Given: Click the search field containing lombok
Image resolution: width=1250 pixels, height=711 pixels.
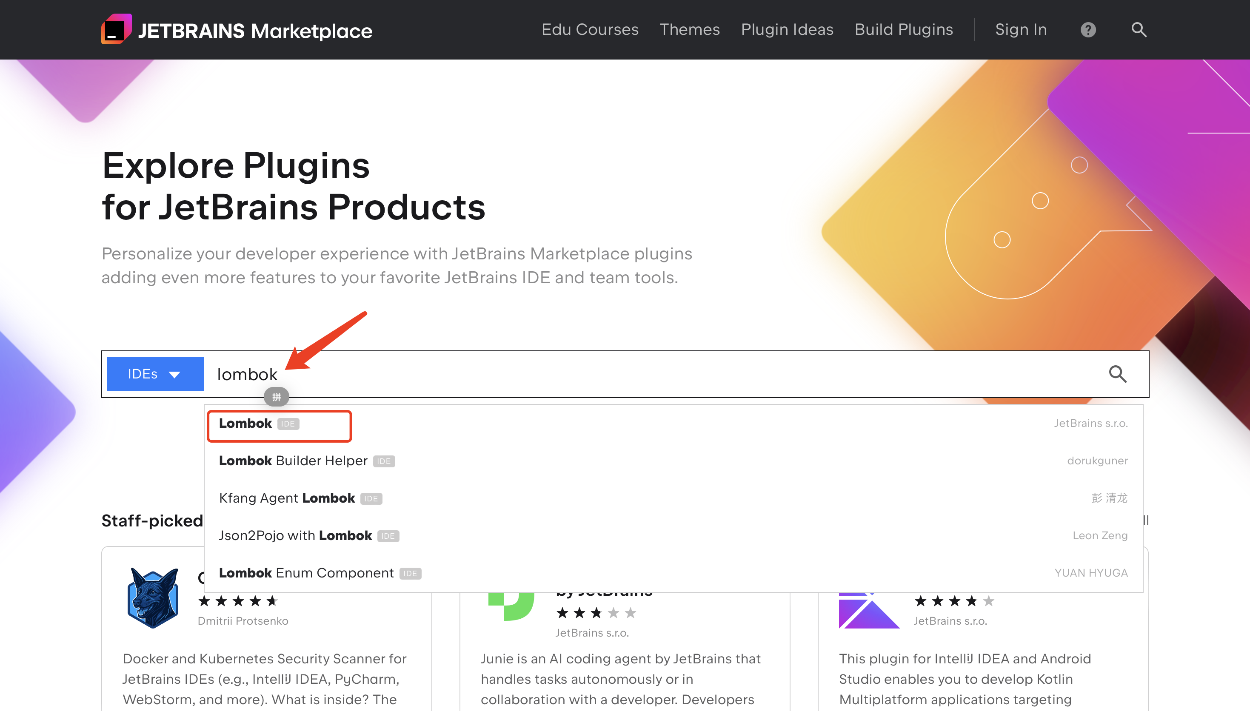Looking at the screenshot, I should pos(635,374).
